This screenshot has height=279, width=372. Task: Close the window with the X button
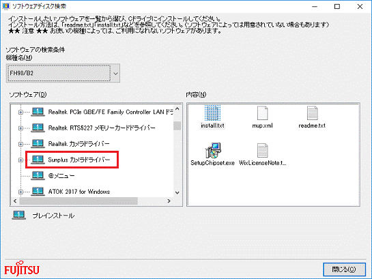click(360, 6)
